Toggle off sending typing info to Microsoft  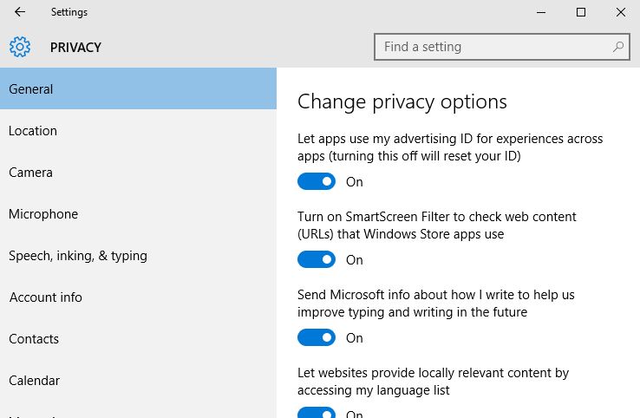[x=317, y=337]
